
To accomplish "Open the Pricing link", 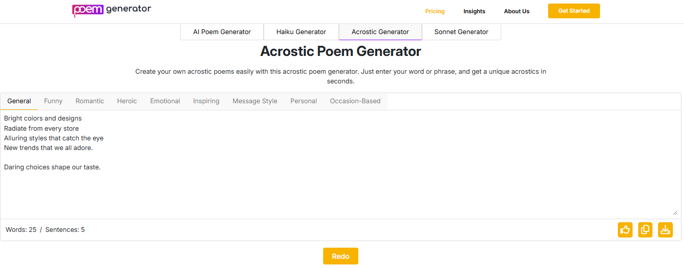I will 435,11.
